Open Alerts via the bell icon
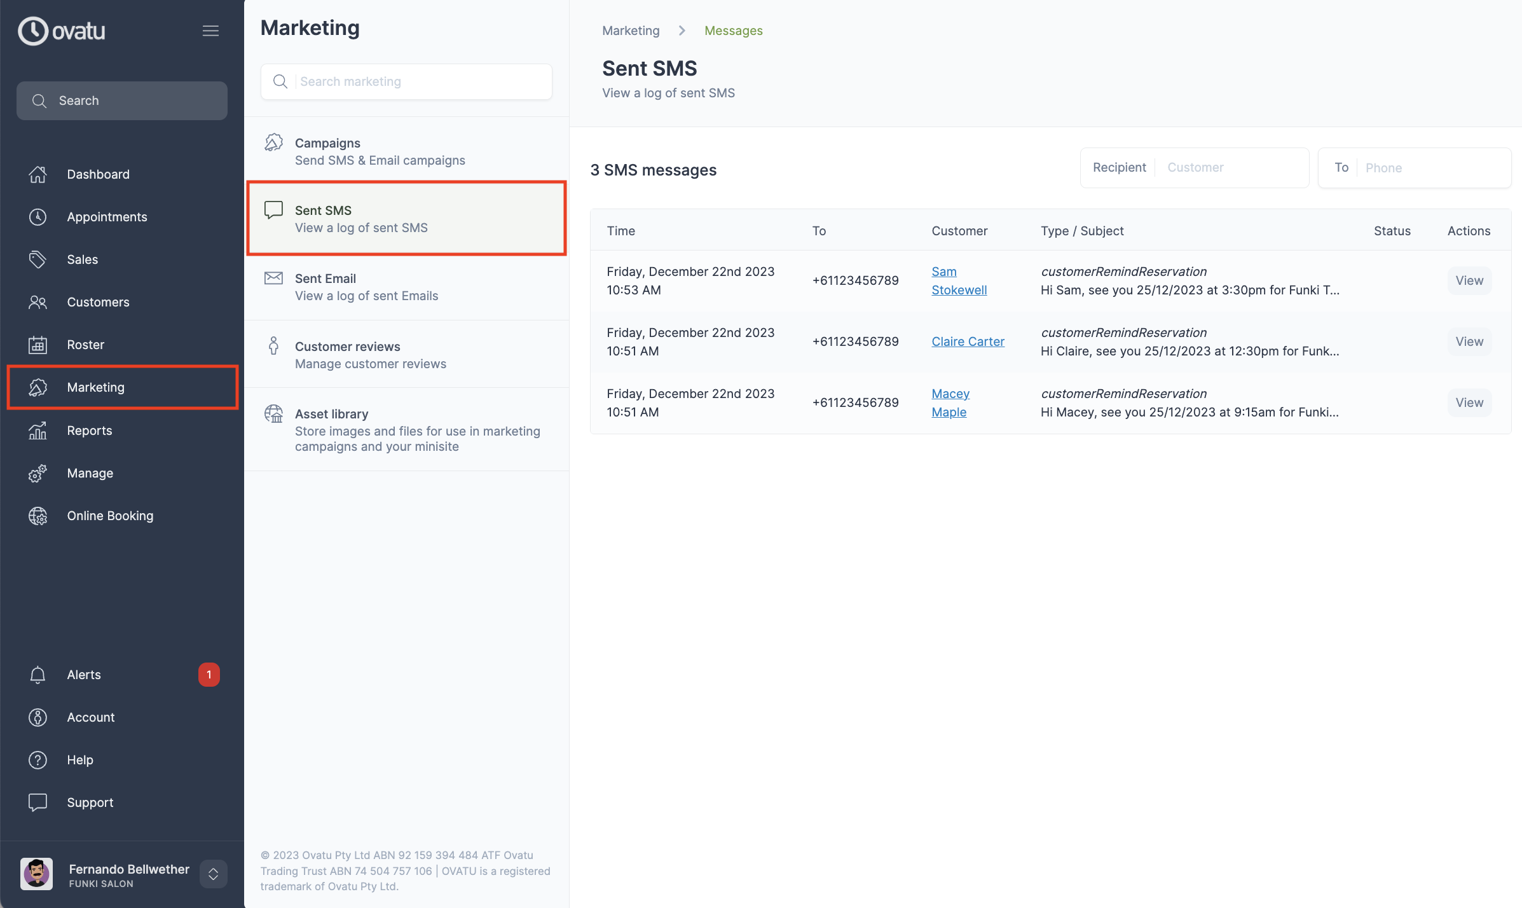This screenshot has height=908, width=1522. (38, 675)
